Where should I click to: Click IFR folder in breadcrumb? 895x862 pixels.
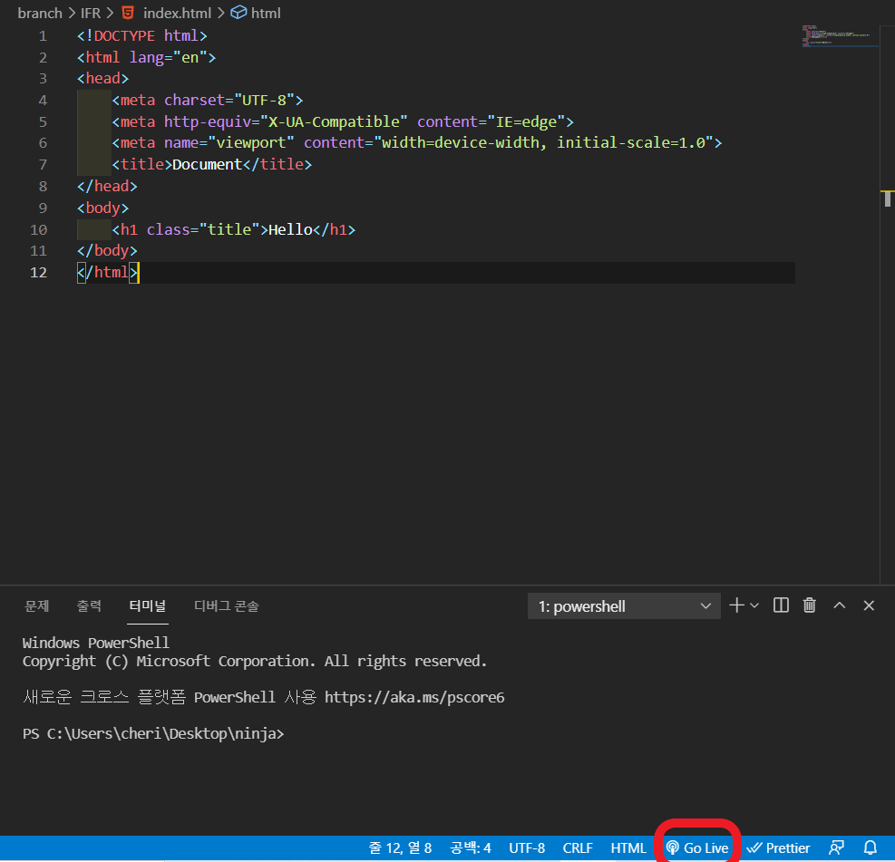(x=90, y=13)
